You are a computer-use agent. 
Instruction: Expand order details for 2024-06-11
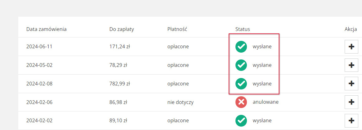click(351, 47)
